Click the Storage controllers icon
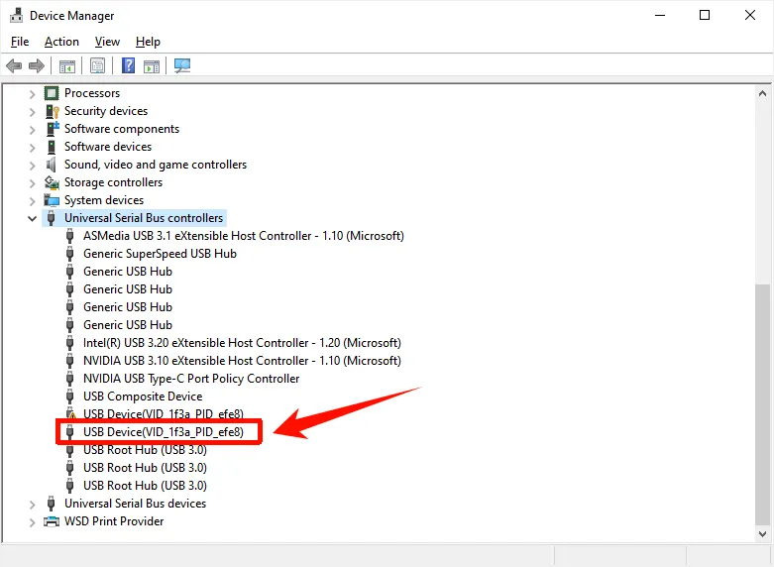 point(52,182)
